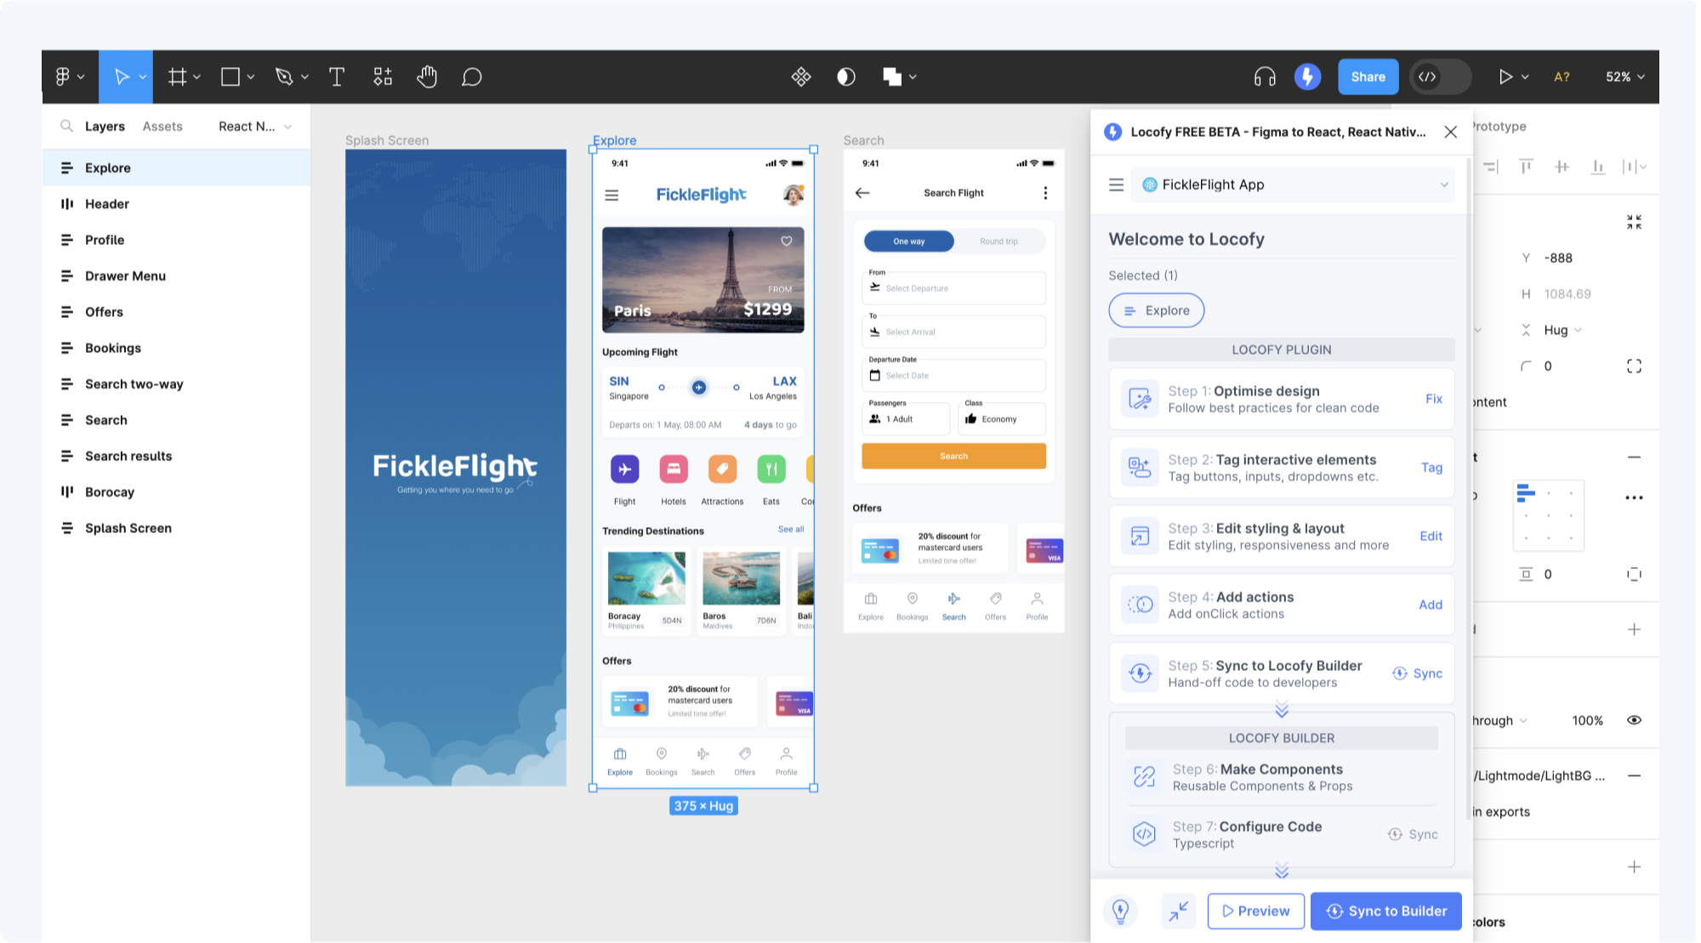Select the Splash Screen layer

[128, 527]
